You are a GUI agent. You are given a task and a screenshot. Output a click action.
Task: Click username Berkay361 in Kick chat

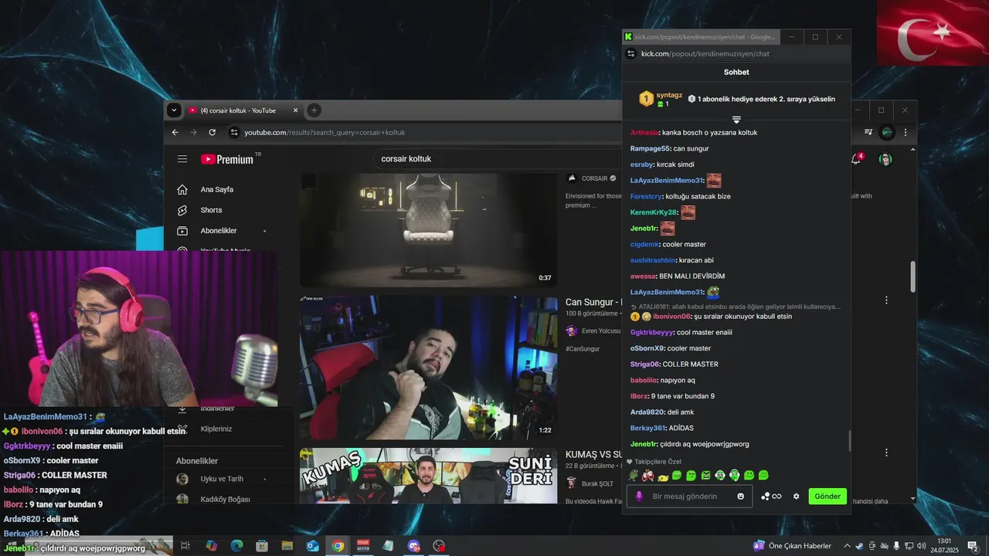(x=647, y=428)
